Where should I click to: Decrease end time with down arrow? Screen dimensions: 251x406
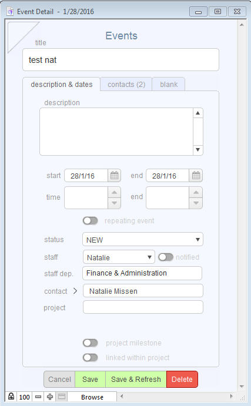point(196,203)
